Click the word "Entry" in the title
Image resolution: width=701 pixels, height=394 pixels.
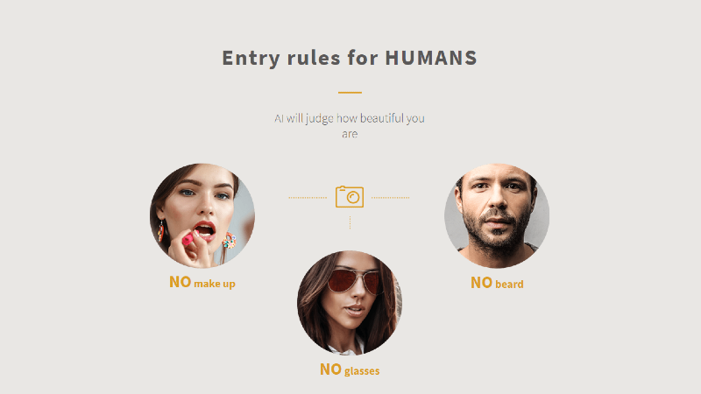click(251, 59)
